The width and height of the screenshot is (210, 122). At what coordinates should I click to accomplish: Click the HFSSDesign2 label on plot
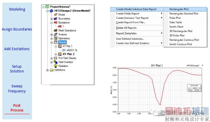(x=193, y=66)
